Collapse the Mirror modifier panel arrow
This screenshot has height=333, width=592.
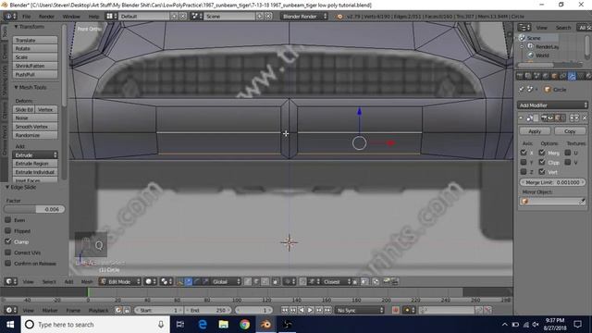[x=521, y=118]
